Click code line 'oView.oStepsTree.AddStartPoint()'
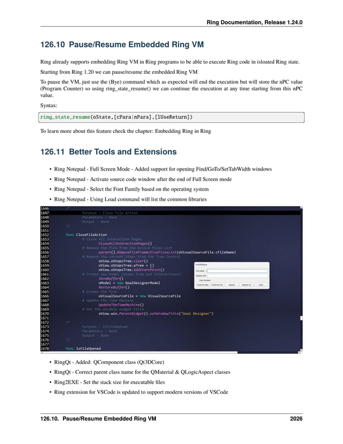The height and width of the screenshot is (444, 343). coord(131,270)
